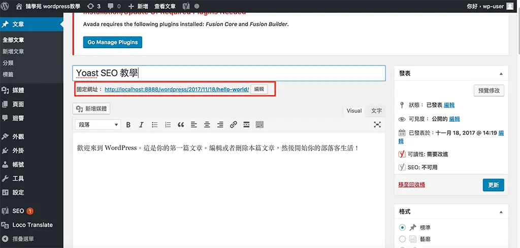The height and width of the screenshot is (248, 520).
Task: Open the hello-world permalink URL
Action: tap(177, 89)
